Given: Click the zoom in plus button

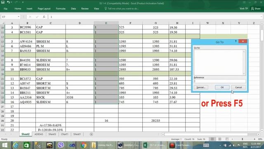Looking at the screenshot, I should (x=255, y=139).
